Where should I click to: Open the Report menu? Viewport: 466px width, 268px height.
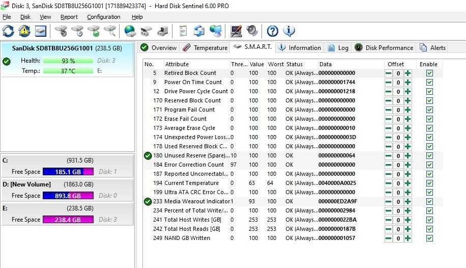pyautogui.click(x=69, y=17)
